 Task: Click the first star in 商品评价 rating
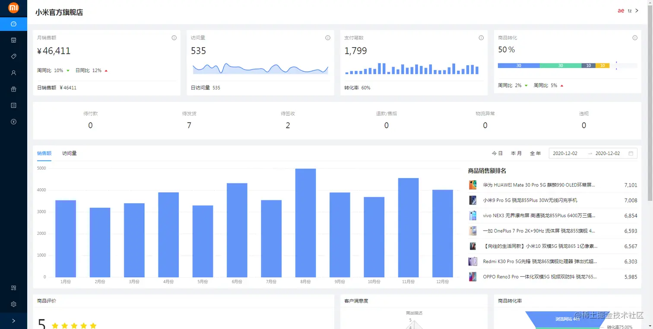(55, 326)
